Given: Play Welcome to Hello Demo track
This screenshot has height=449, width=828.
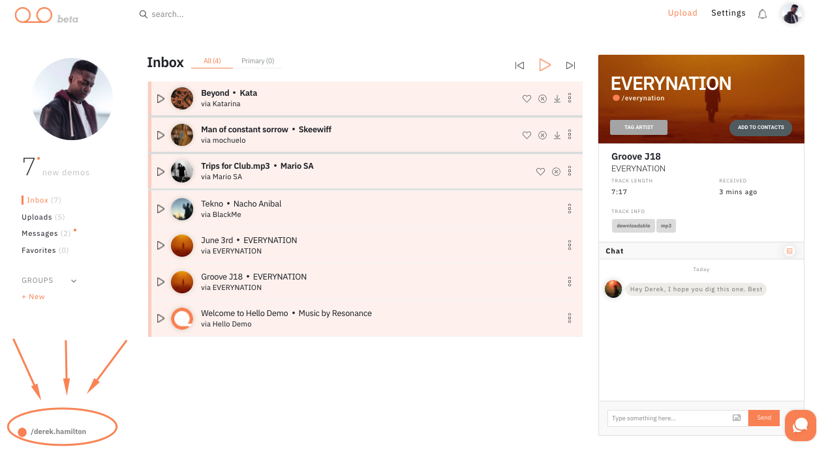Looking at the screenshot, I should pyautogui.click(x=161, y=319).
